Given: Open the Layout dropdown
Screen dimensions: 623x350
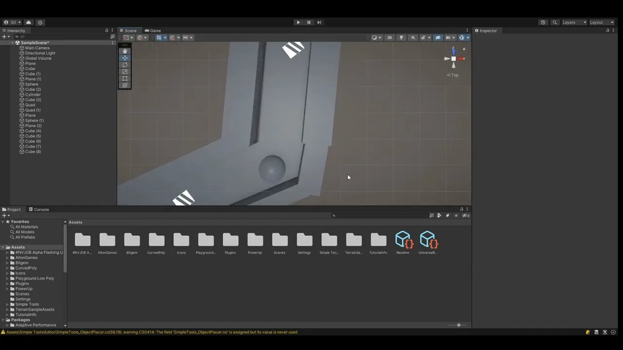Looking at the screenshot, I should (x=602, y=22).
